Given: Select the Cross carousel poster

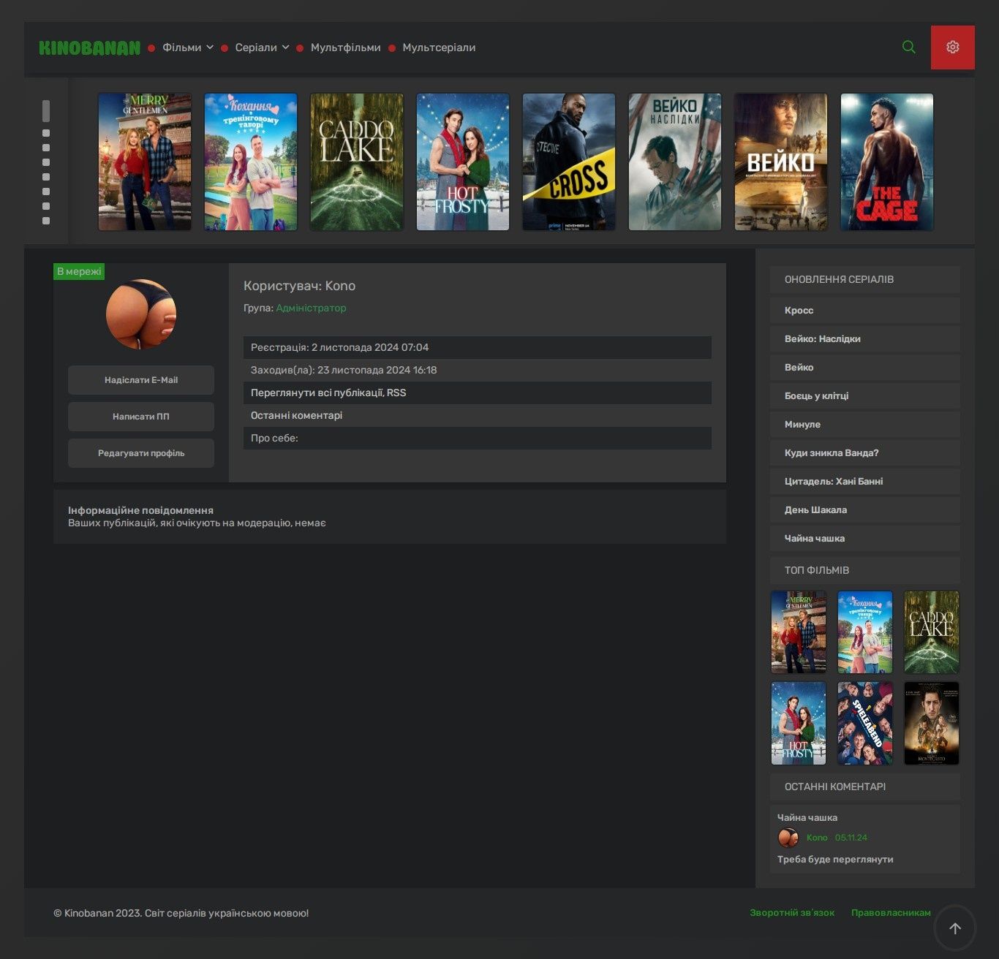Looking at the screenshot, I should tap(569, 162).
